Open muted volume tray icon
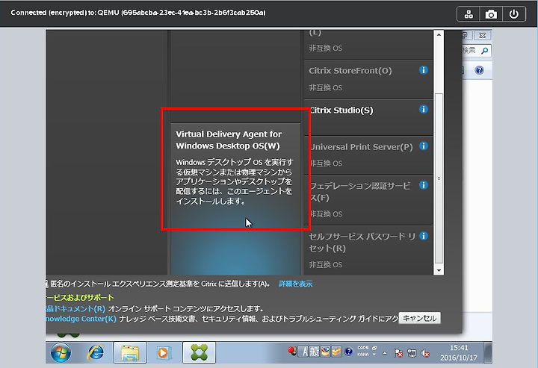The height and width of the screenshot is (368, 538). point(425,353)
